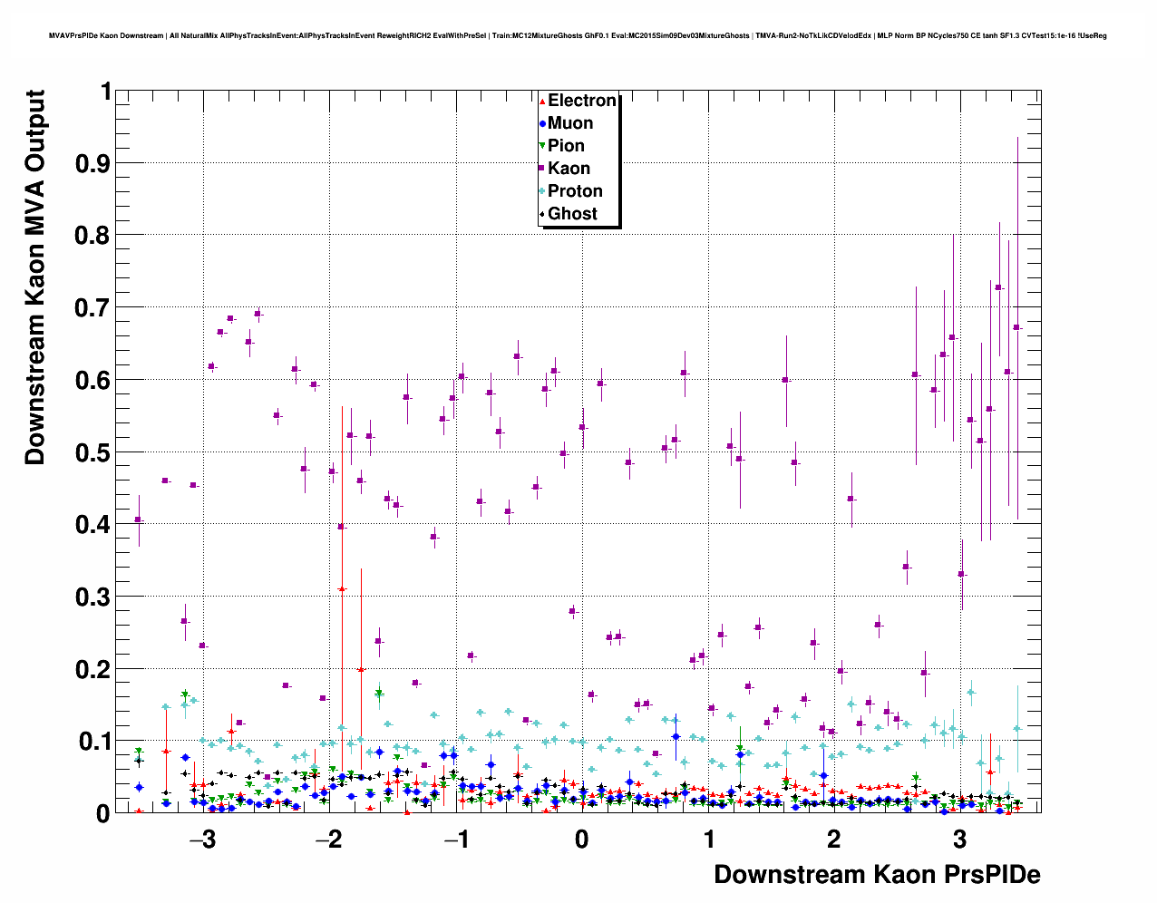Click the blue Muon circle marker in legend
This screenshot has width=1157, height=903.
pyautogui.click(x=542, y=123)
